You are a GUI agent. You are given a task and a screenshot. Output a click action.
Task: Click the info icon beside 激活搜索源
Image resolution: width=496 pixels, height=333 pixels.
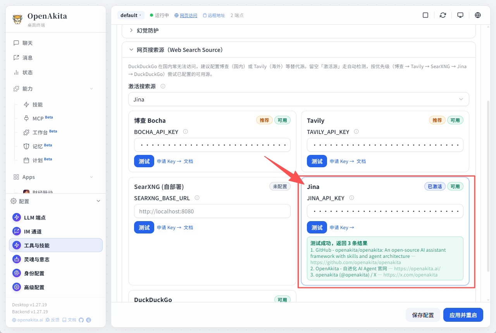(163, 86)
